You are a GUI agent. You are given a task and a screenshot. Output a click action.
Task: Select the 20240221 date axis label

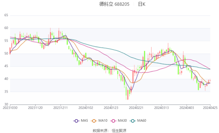pyautogui.click(x=136, y=107)
